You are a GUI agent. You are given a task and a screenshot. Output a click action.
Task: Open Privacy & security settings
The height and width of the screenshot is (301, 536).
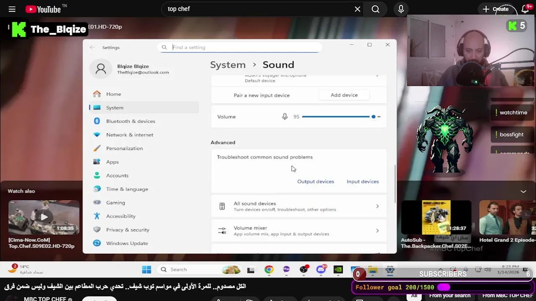coord(144,230)
